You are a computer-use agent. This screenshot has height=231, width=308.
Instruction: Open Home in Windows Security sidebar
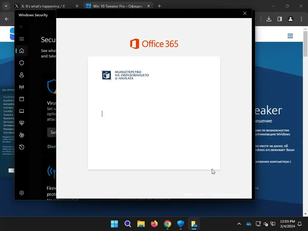point(22,51)
